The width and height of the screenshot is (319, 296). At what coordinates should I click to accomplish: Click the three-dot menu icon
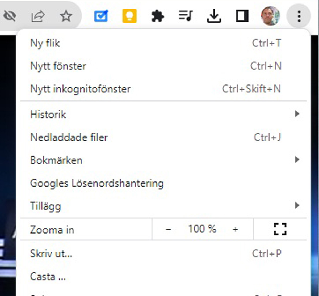click(299, 16)
